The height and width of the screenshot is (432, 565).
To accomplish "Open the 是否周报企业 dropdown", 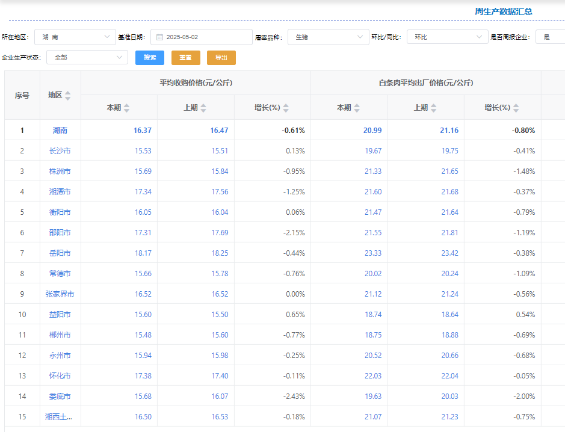I will point(551,37).
